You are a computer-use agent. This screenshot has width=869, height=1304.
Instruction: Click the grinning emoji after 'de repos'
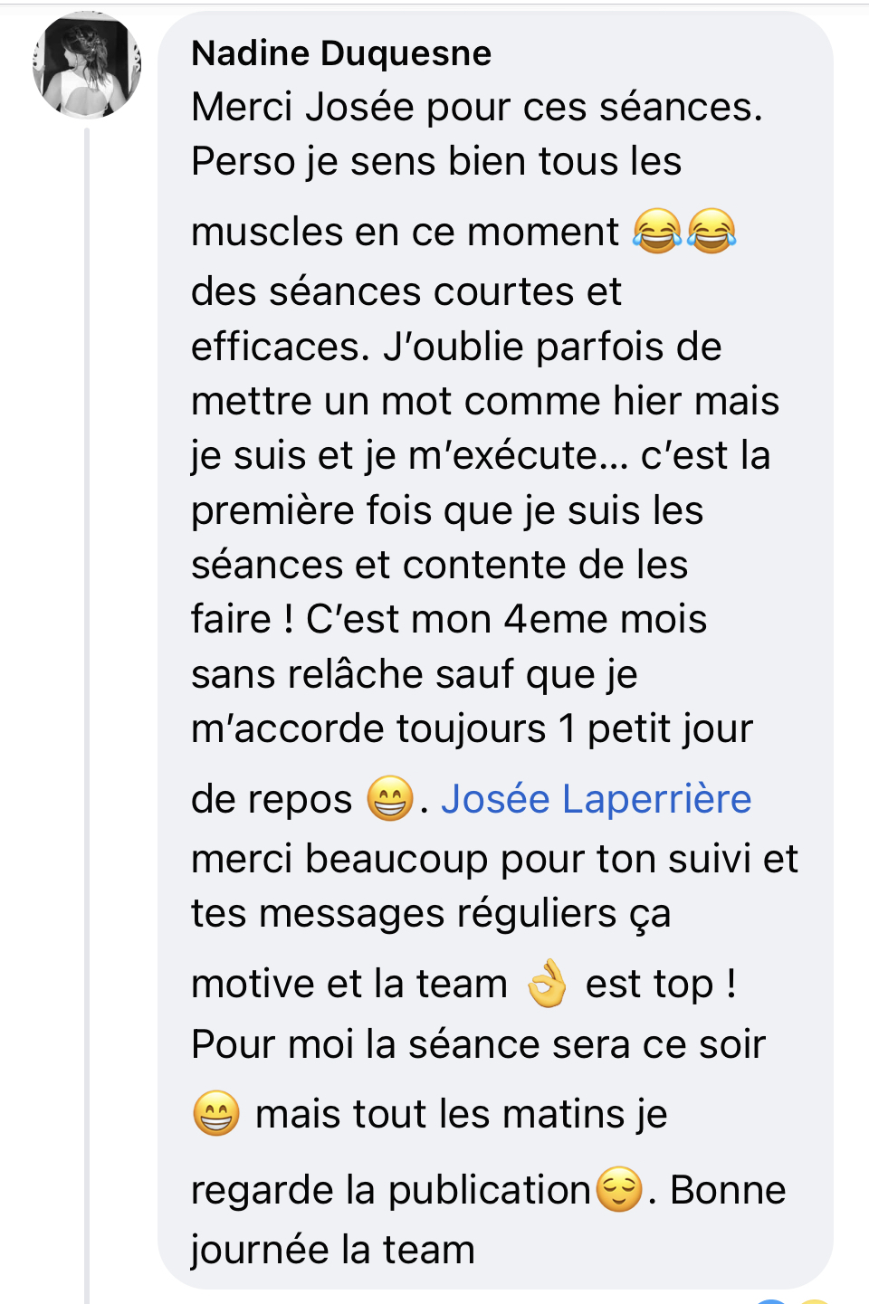[x=390, y=797]
